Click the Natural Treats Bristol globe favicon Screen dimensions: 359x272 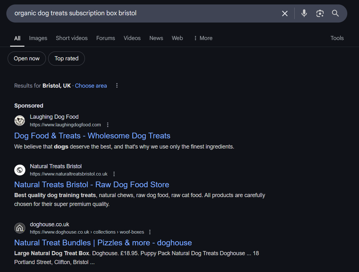pos(20,170)
